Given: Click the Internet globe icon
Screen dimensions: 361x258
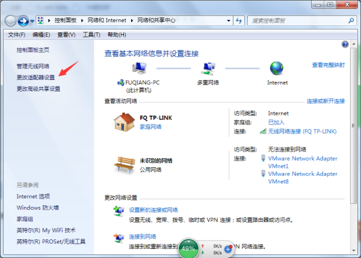Looking at the screenshot, I should point(277,68).
